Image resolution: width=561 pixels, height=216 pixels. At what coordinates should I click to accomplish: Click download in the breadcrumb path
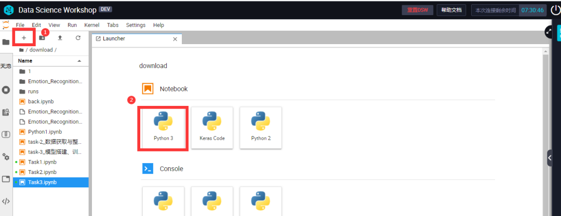[x=41, y=50]
